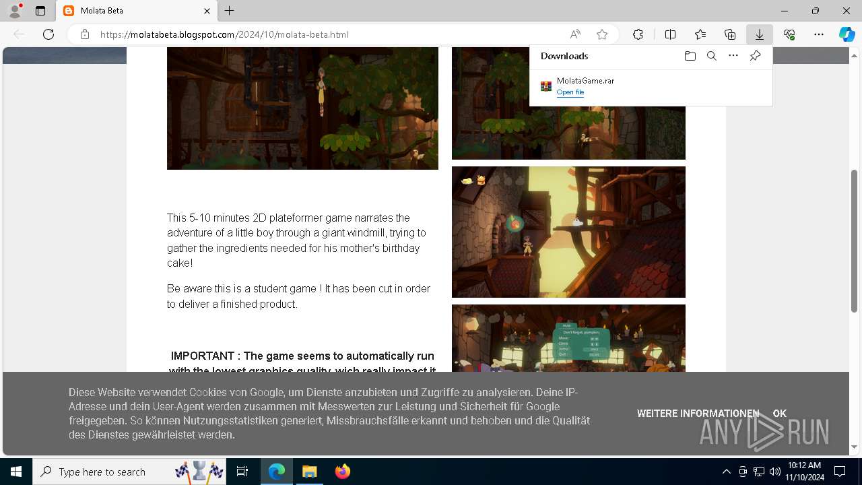Click the '2D plateformer game narrates' paragraph

coord(296,240)
